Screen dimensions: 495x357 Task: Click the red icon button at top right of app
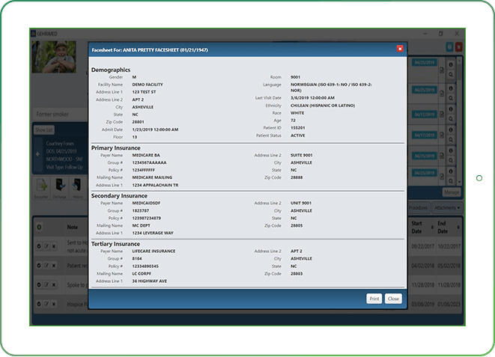click(x=459, y=46)
